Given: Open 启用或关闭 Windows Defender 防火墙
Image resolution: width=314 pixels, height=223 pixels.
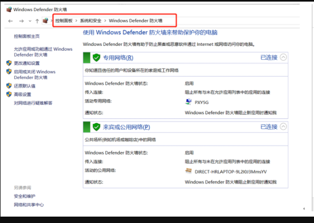Looking at the screenshot, I should [35, 74].
